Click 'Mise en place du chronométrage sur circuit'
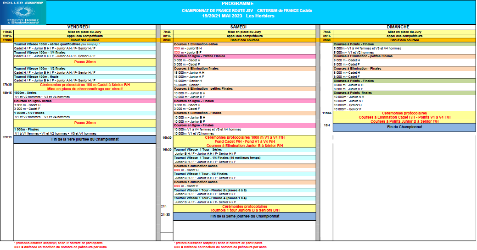 coord(85,89)
